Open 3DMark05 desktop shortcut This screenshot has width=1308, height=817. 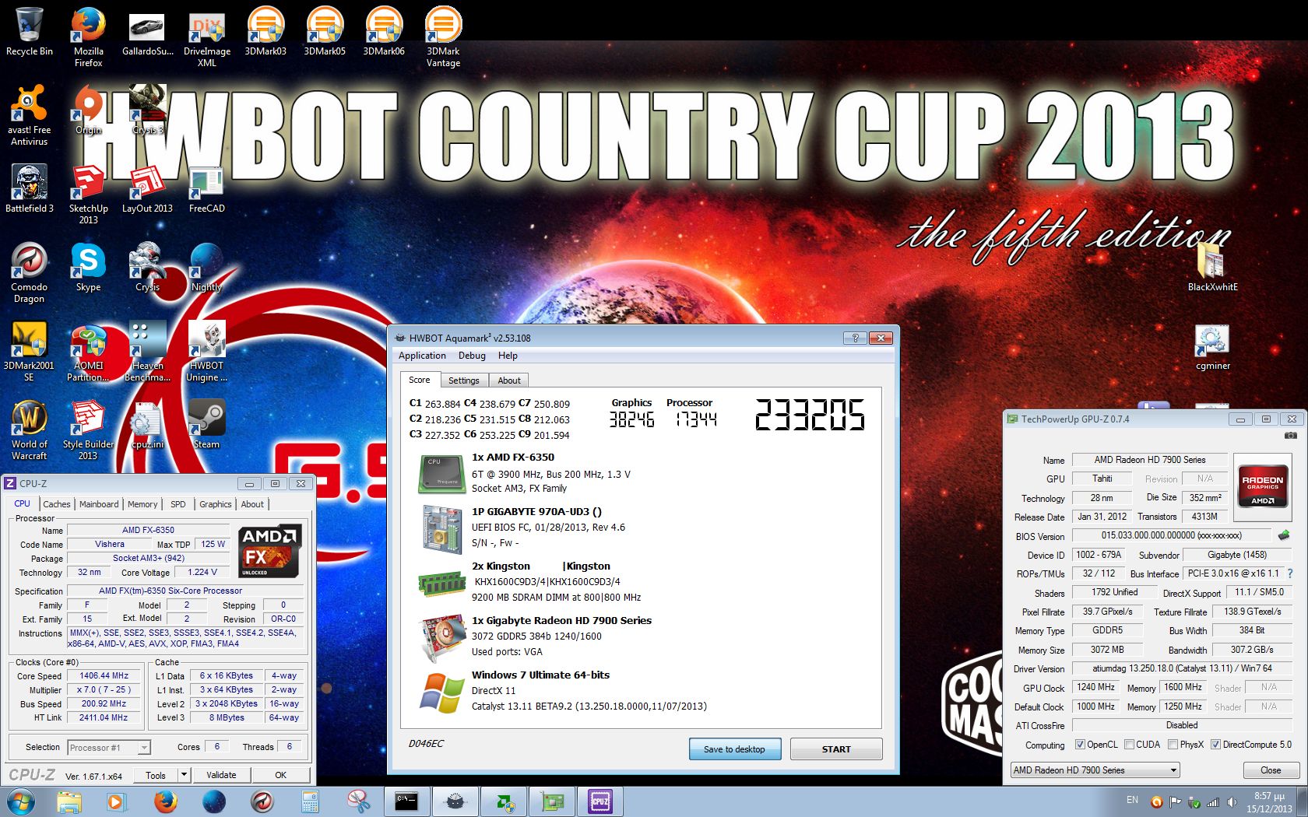point(325,31)
